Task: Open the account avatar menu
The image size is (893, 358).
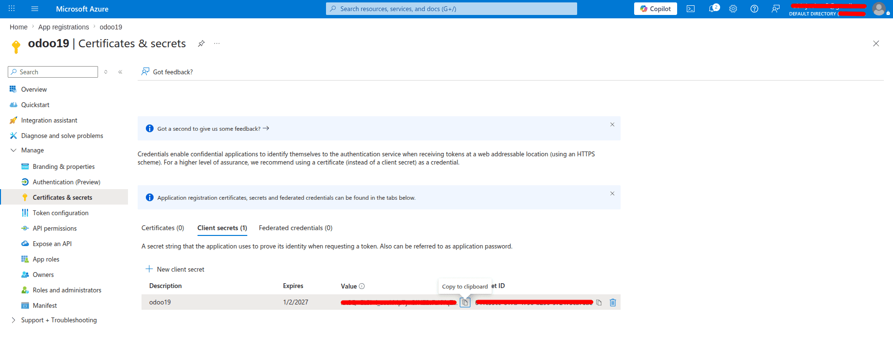Action: tap(879, 9)
